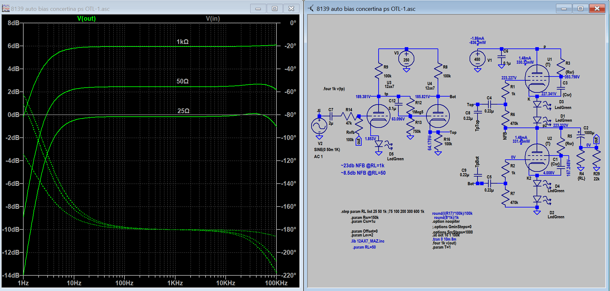Image resolution: width=610 pixels, height=291 pixels.
Task: Select the U1 pentode tube symbol
Action: (537, 78)
